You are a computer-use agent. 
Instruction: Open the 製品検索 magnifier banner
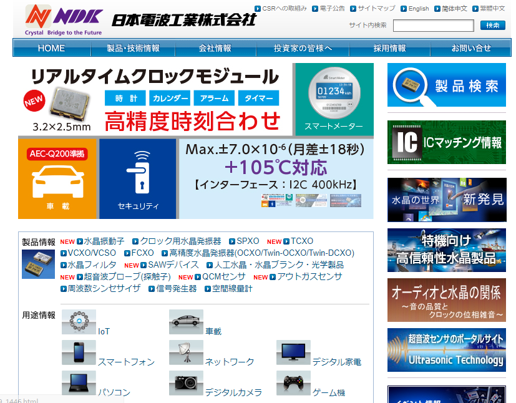click(447, 85)
